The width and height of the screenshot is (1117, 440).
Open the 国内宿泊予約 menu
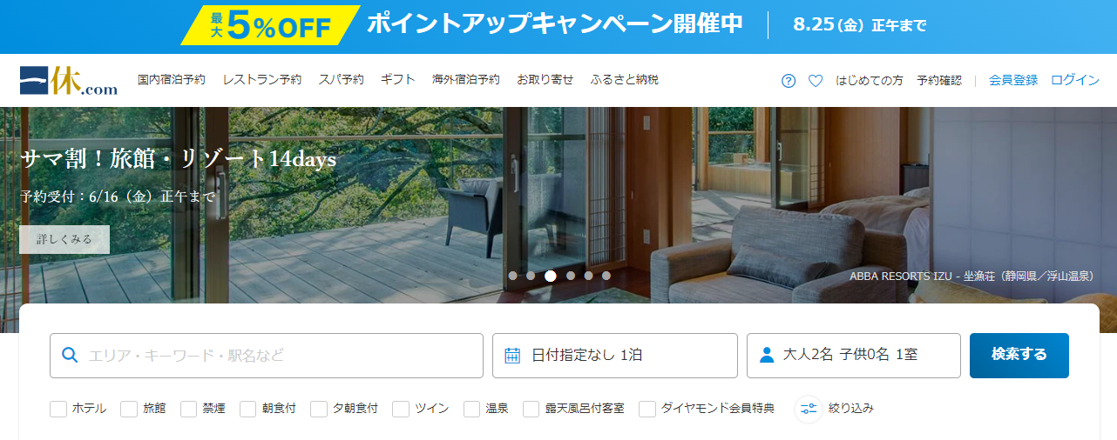172,80
